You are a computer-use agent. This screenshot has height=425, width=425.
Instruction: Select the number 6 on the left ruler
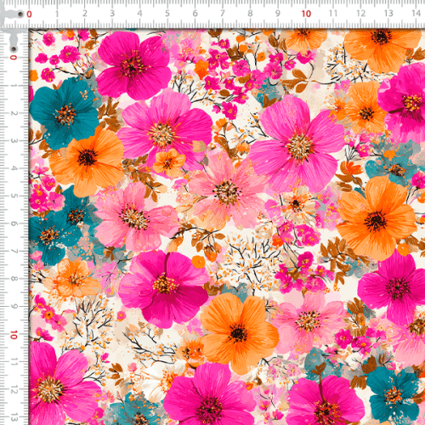click(14, 224)
